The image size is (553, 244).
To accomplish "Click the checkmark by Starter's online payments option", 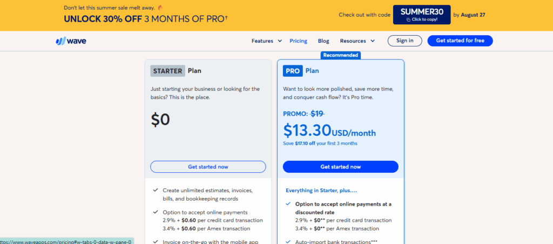I will click(x=156, y=212).
